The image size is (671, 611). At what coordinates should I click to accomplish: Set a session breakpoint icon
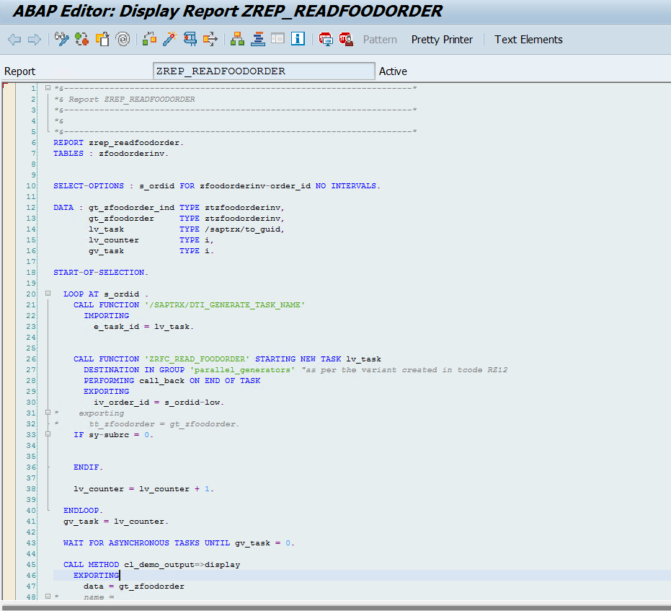pyautogui.click(x=326, y=40)
